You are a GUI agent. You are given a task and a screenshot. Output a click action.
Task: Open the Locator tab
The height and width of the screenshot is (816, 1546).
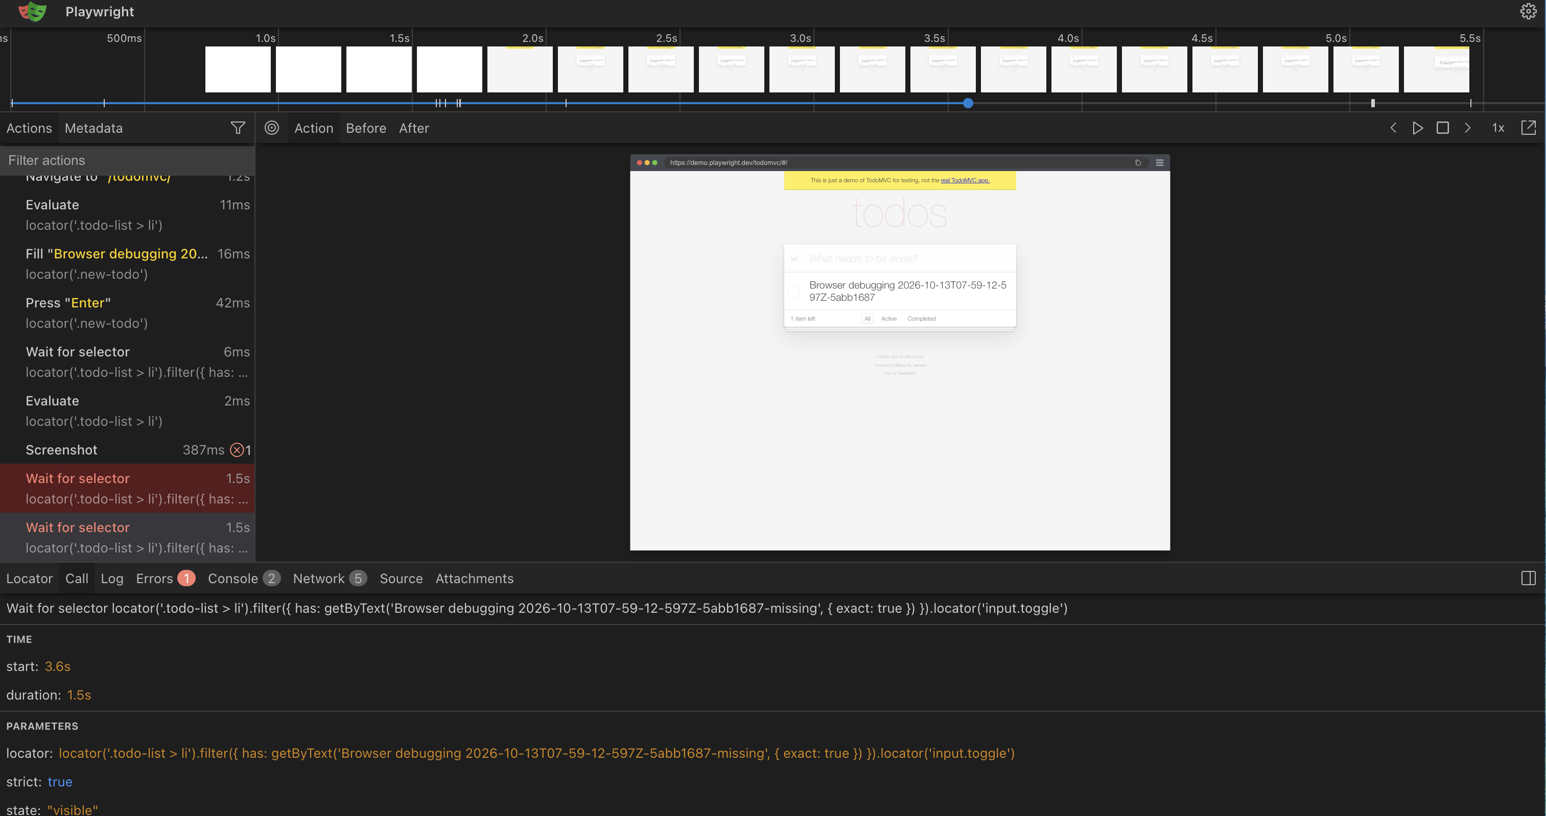click(x=30, y=579)
